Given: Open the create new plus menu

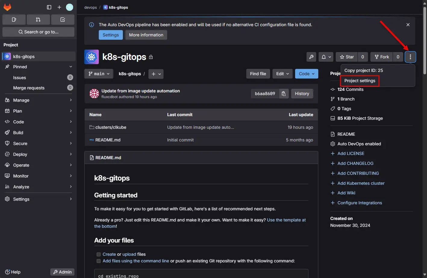Looking at the screenshot, I should tap(59, 7).
